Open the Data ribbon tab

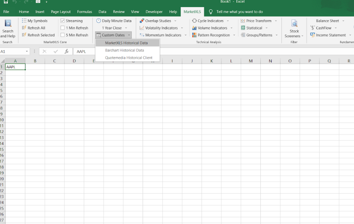tap(102, 12)
